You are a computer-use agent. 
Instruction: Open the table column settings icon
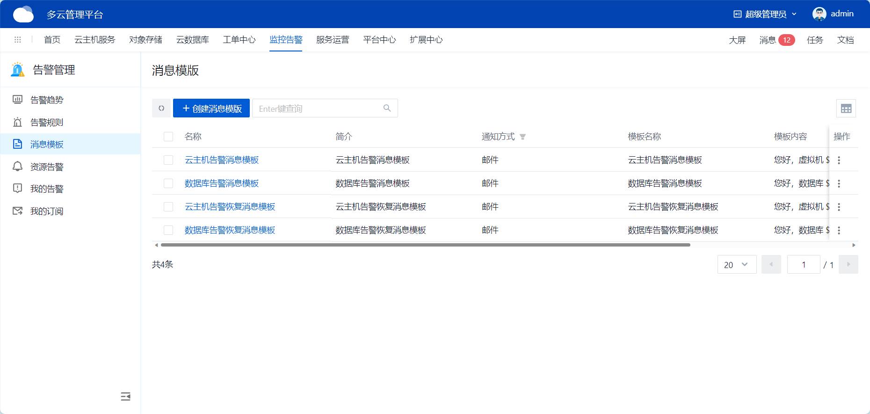(846, 109)
